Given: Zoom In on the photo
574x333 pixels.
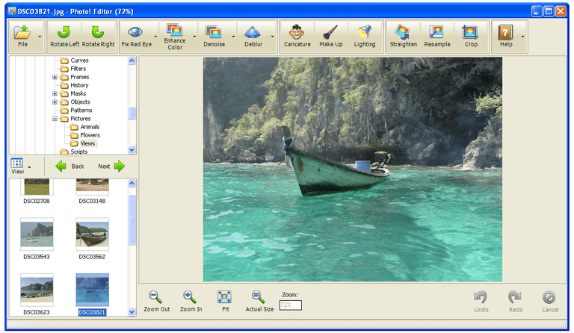Looking at the screenshot, I should (x=191, y=301).
